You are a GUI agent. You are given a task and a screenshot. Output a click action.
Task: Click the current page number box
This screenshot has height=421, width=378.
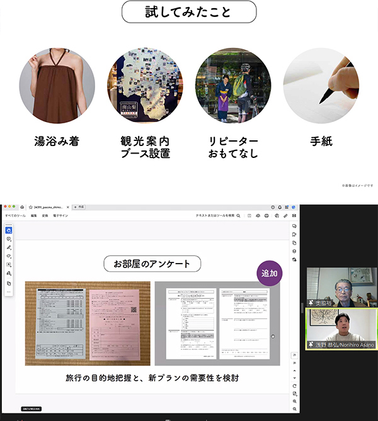point(294,355)
